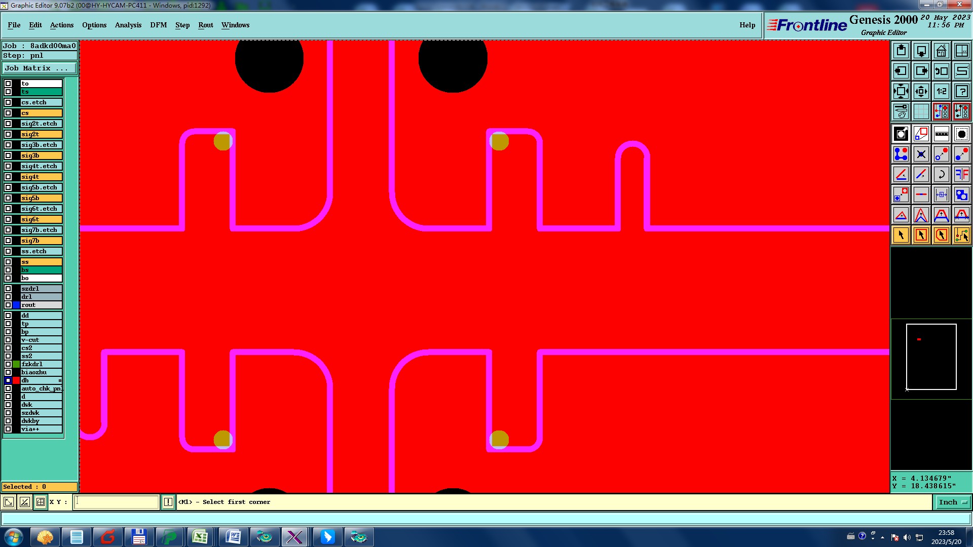The image size is (973, 547).
Task: Select the ruler measurement tool
Action: [x=941, y=134]
